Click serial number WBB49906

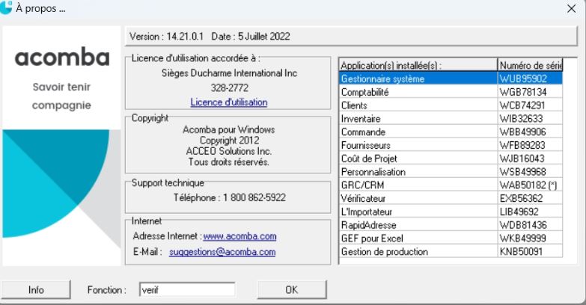pos(523,132)
